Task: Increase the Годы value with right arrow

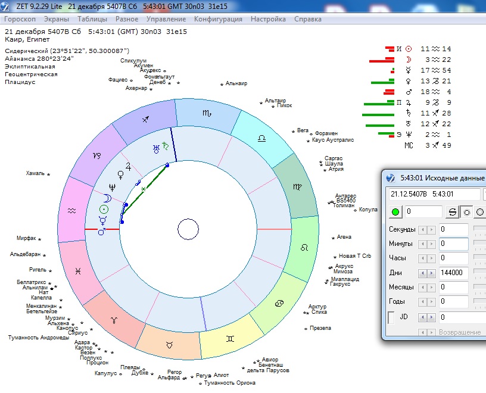Action: pyautogui.click(x=431, y=301)
